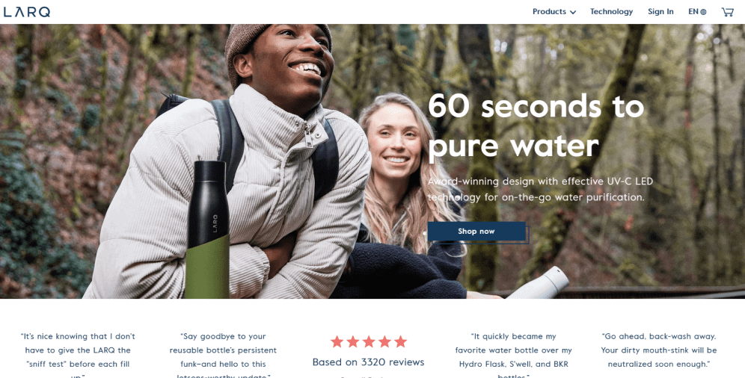Click the Shop now button
Viewport: 745px width, 378px height.
(476, 232)
